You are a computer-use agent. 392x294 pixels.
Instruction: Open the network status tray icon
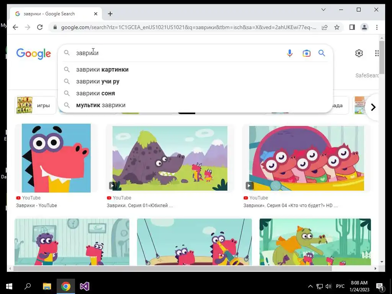point(320,286)
